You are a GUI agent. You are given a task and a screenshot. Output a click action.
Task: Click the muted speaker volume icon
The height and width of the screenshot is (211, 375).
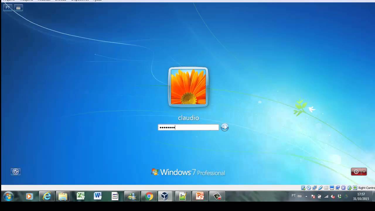point(333,196)
